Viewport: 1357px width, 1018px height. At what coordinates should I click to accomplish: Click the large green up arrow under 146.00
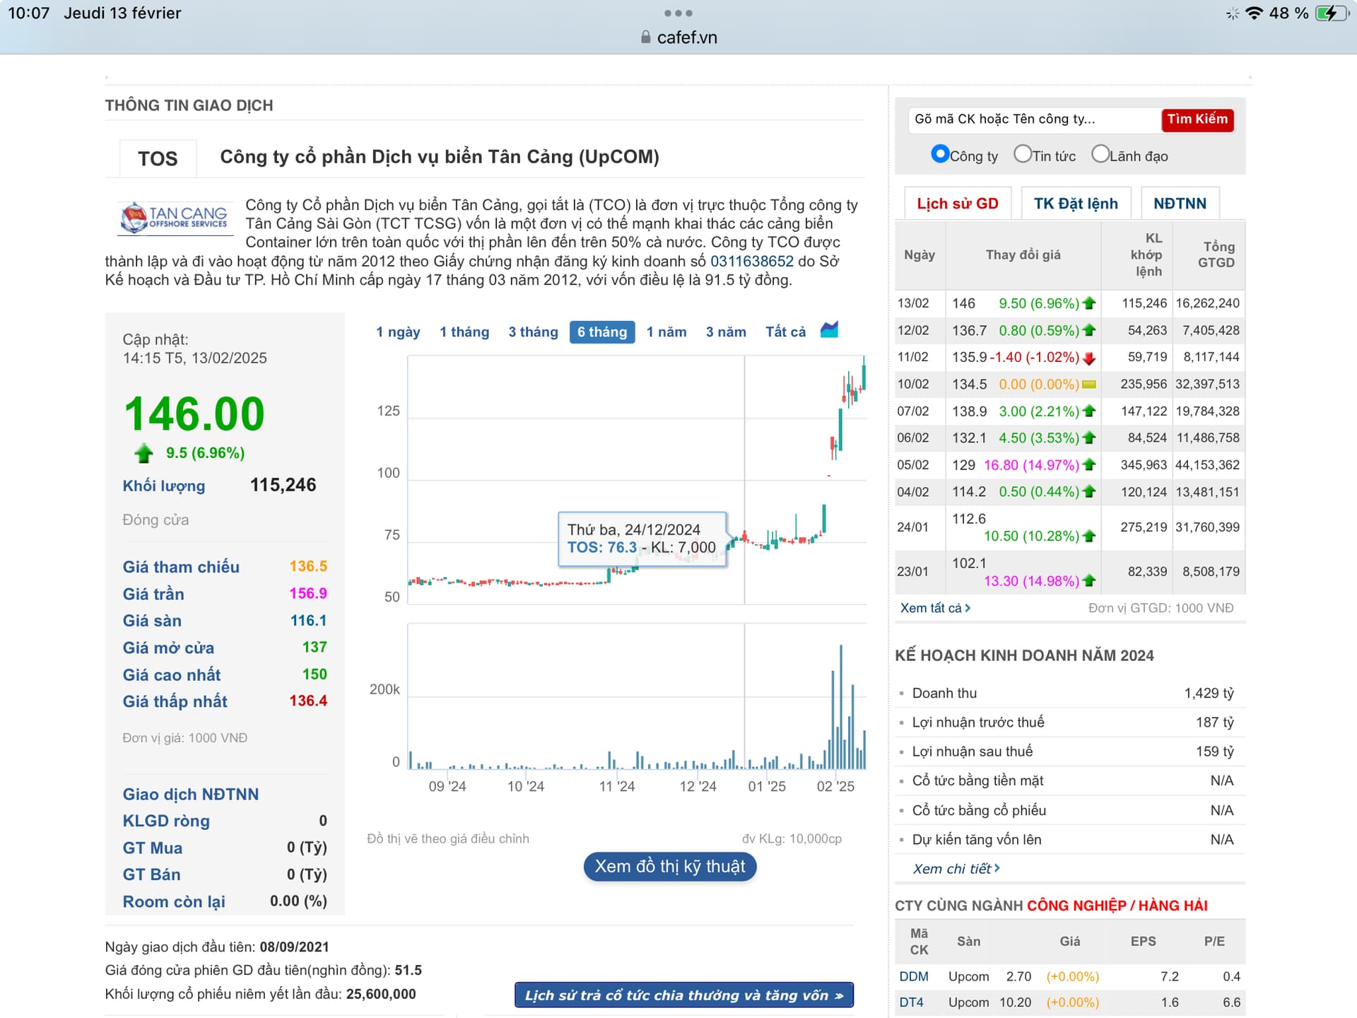tap(143, 453)
